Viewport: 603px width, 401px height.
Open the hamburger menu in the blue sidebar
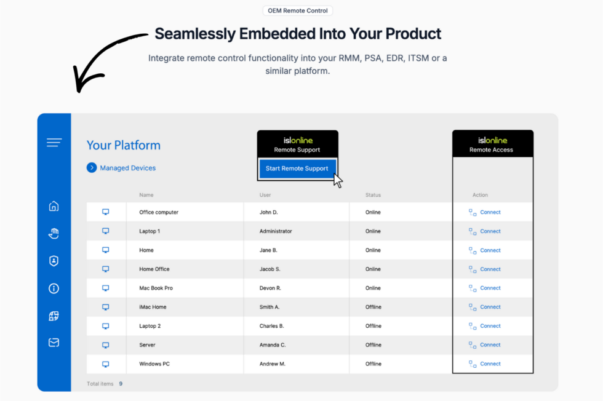(x=54, y=143)
